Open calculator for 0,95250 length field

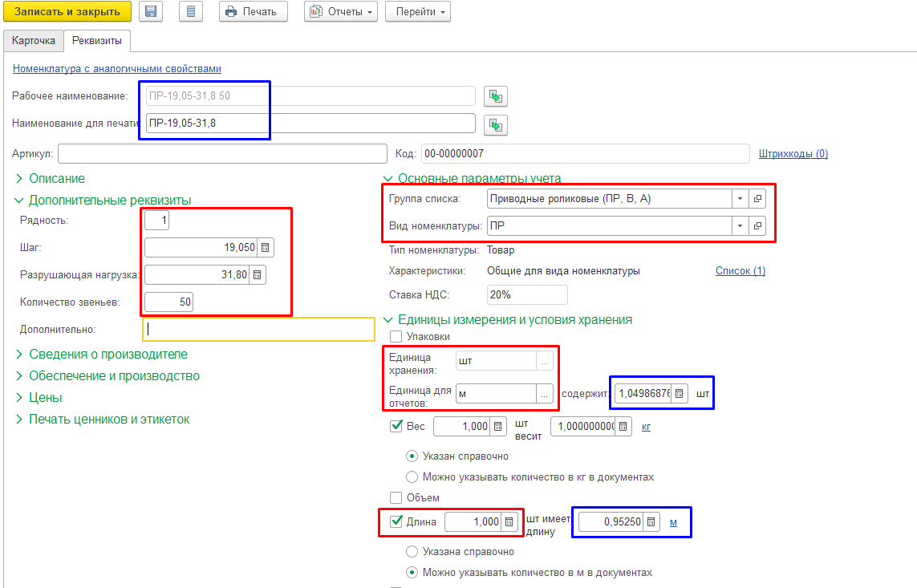point(651,522)
